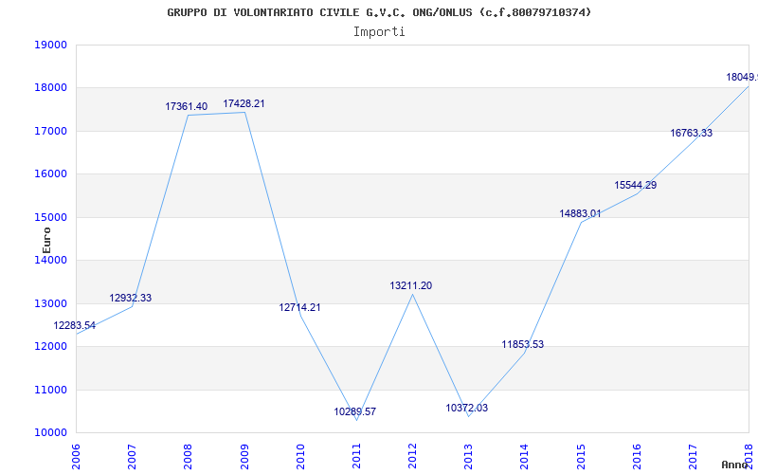Click x-axis year 2016
The image size is (758, 474).
pyautogui.click(x=637, y=456)
